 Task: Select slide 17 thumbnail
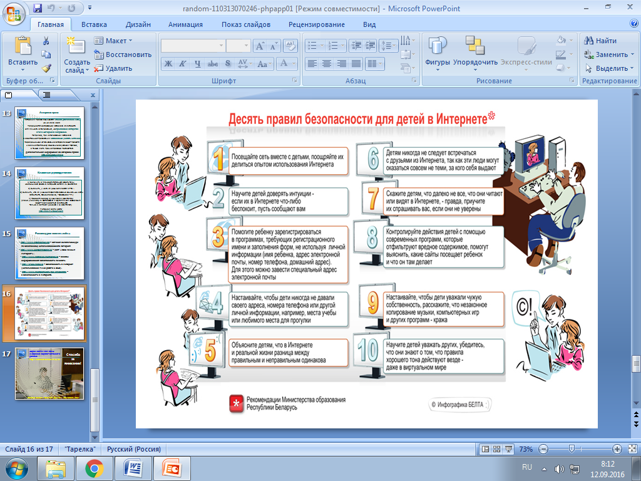tap(49, 373)
